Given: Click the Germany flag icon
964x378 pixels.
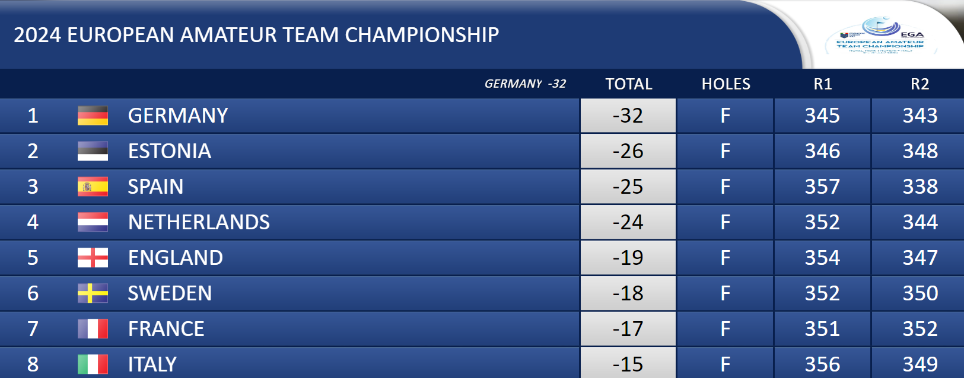Looking at the screenshot, I should (93, 116).
